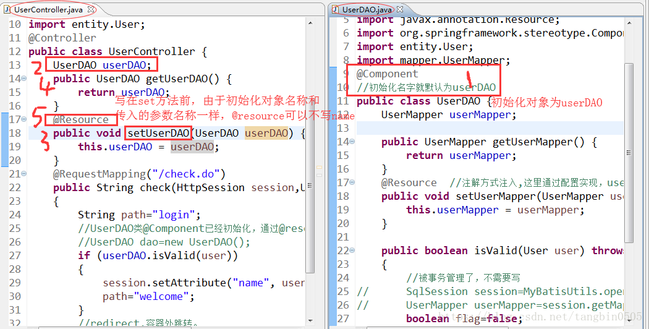Screen dimensions: 649x329
Task: Click 'import entity.User;' in UserController editor
Action: [87, 25]
